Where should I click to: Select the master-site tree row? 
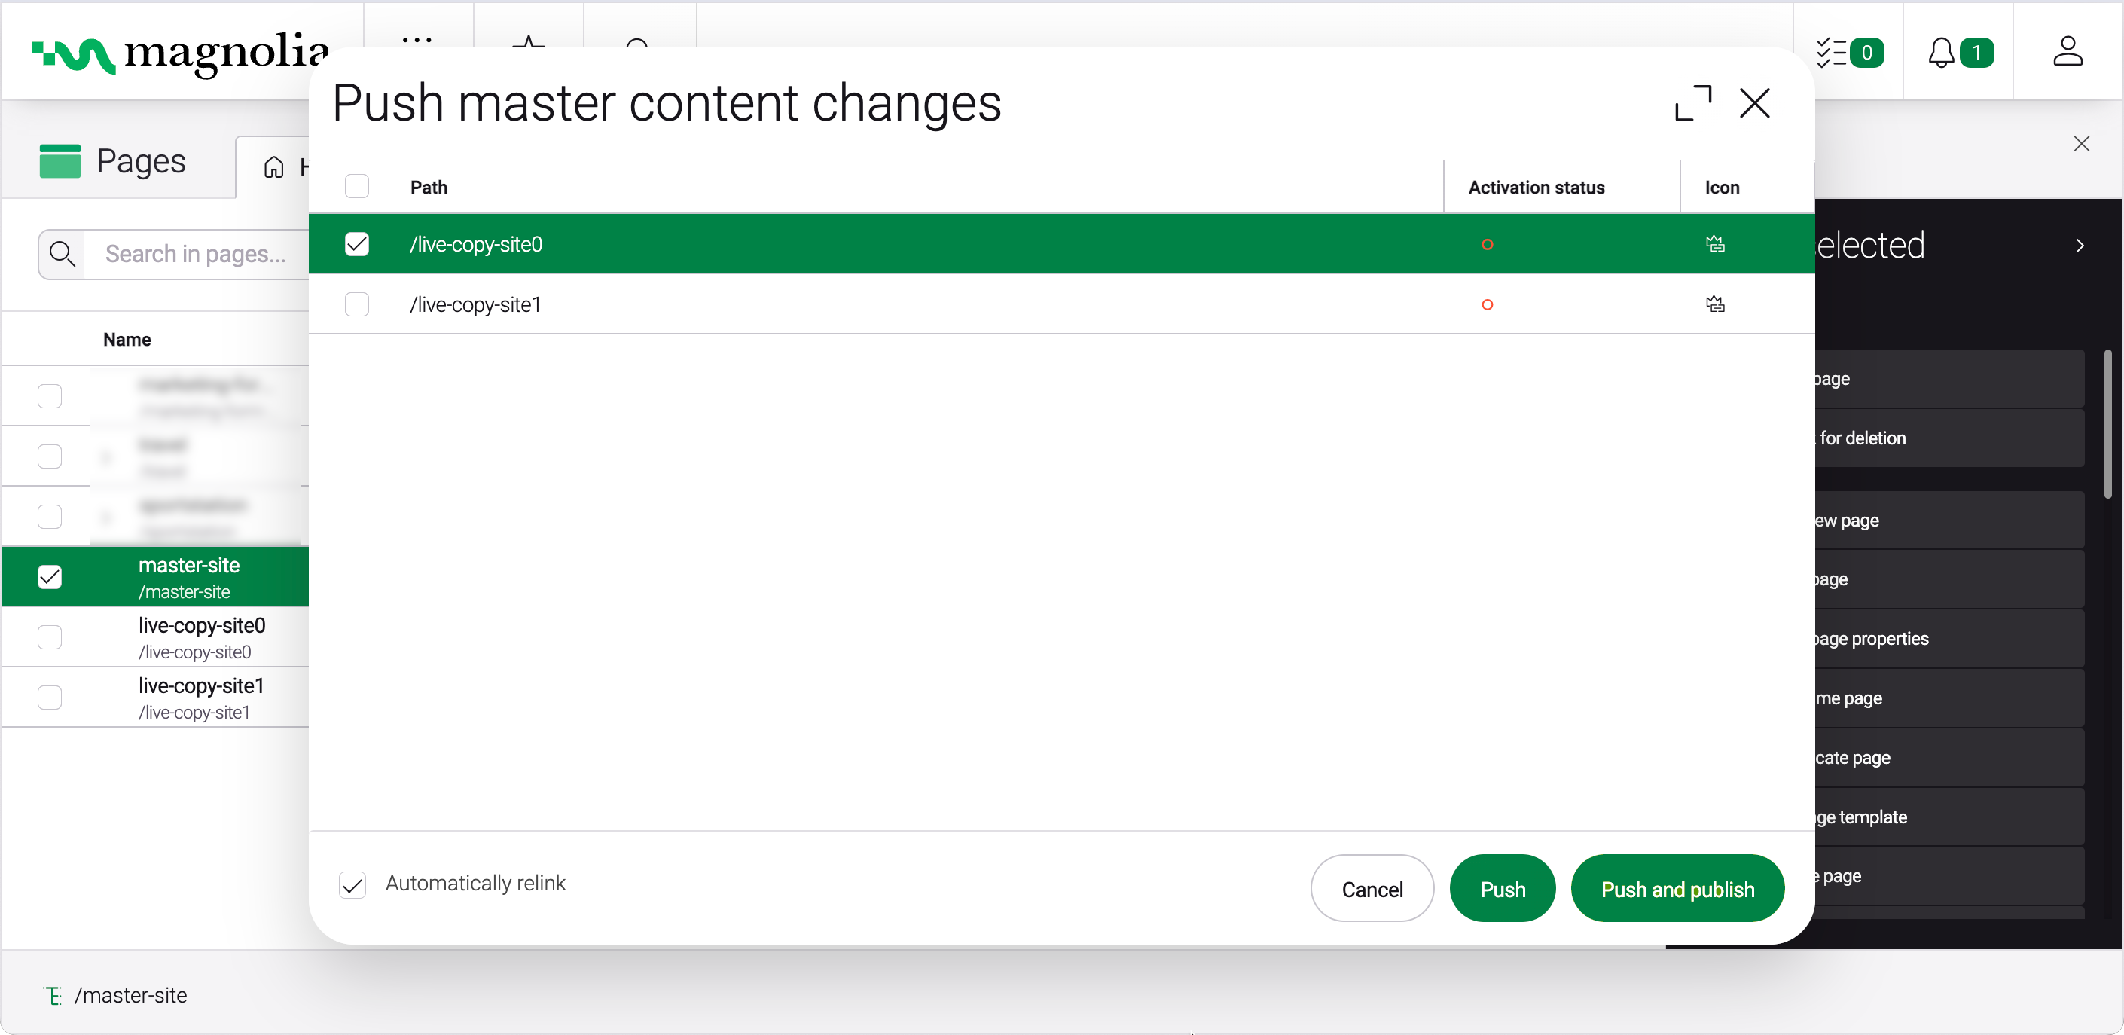[x=189, y=576]
